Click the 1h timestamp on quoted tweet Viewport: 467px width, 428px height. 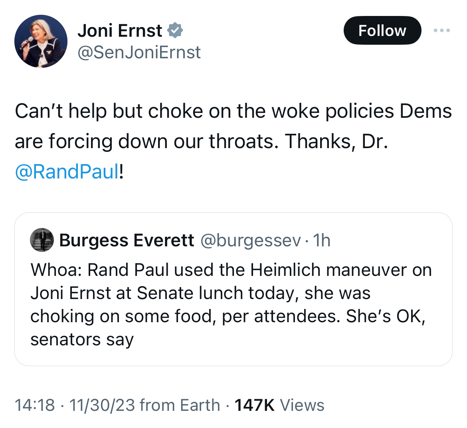tap(322, 240)
